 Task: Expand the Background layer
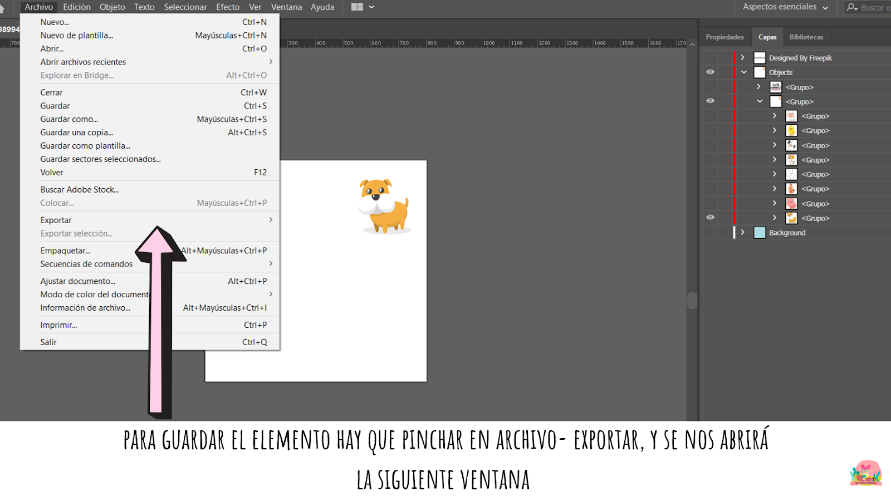tap(742, 232)
